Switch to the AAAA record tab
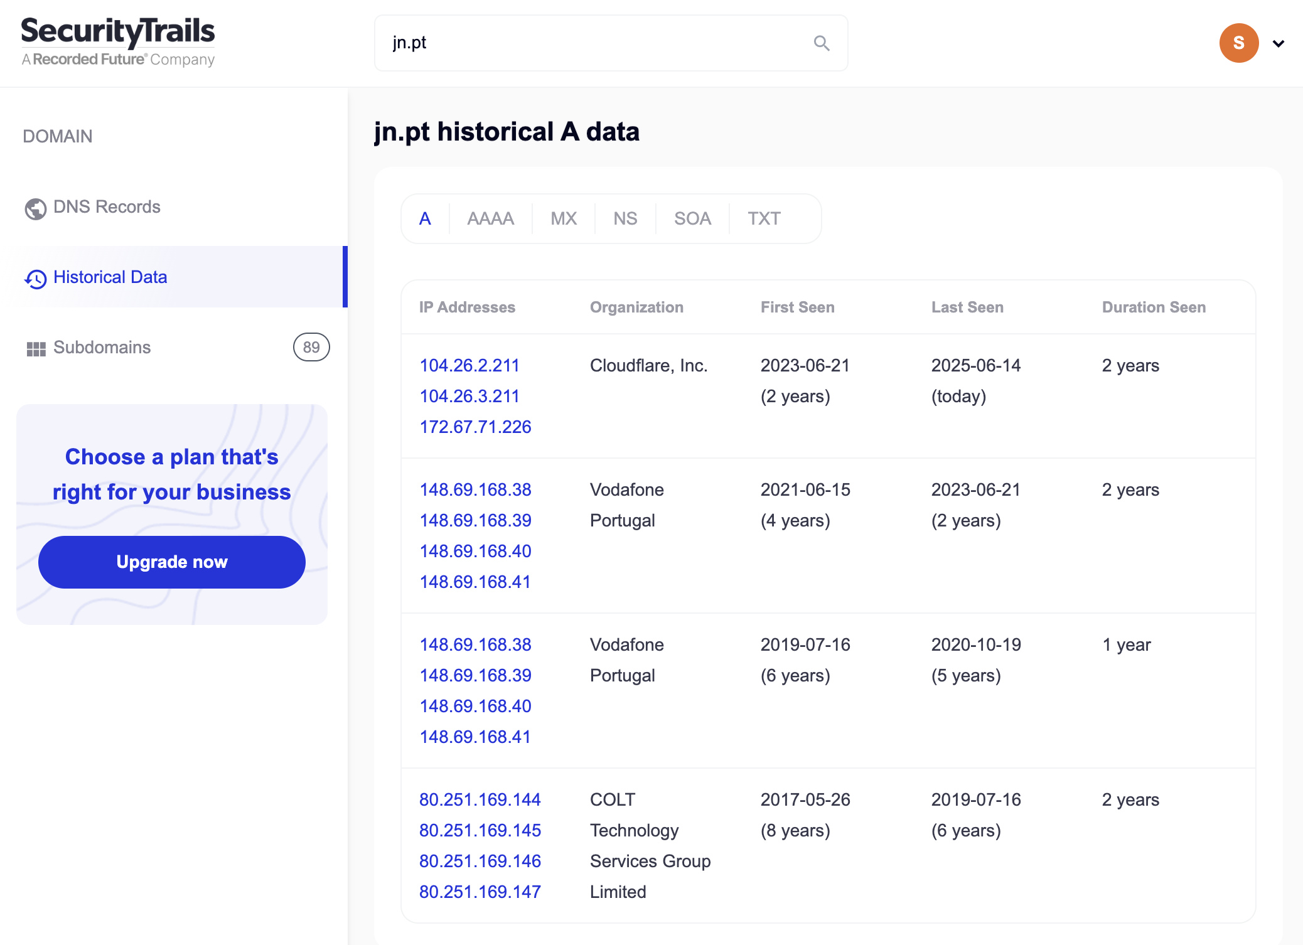The width and height of the screenshot is (1303, 945). pos(490,218)
